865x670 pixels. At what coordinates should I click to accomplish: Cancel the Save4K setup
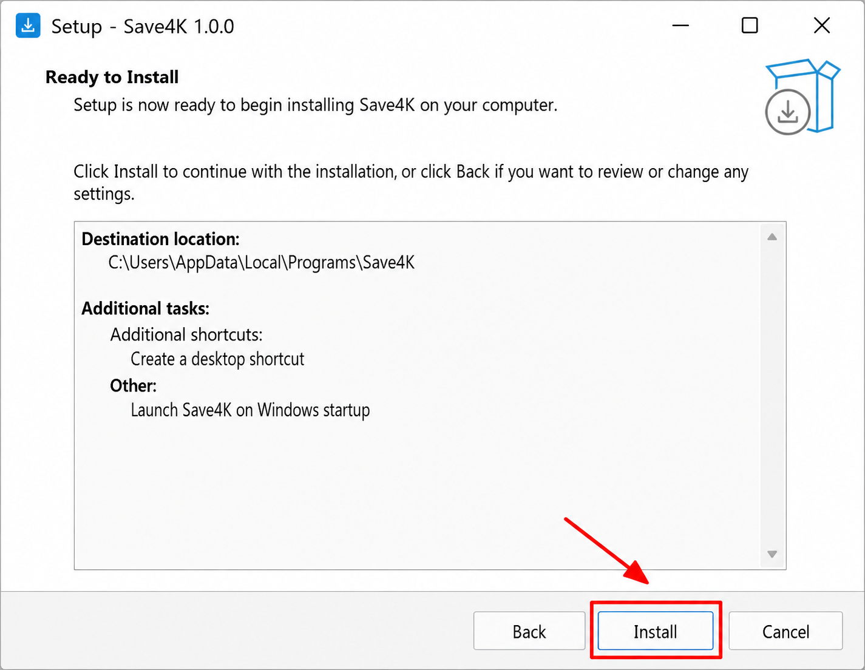[785, 631]
